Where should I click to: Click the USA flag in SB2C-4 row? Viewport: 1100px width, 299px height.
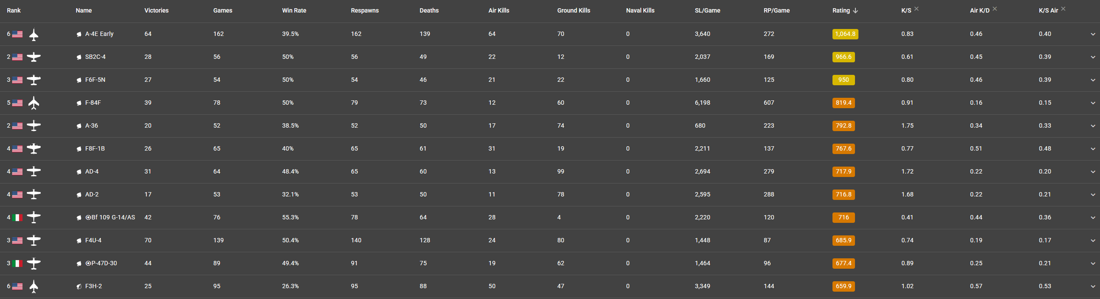pos(17,57)
